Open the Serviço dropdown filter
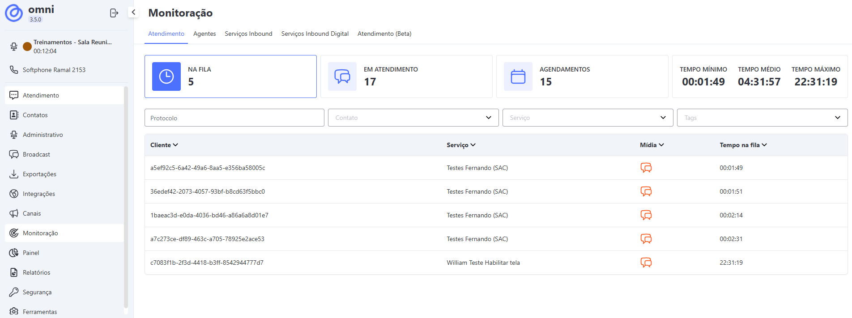 [x=588, y=118]
